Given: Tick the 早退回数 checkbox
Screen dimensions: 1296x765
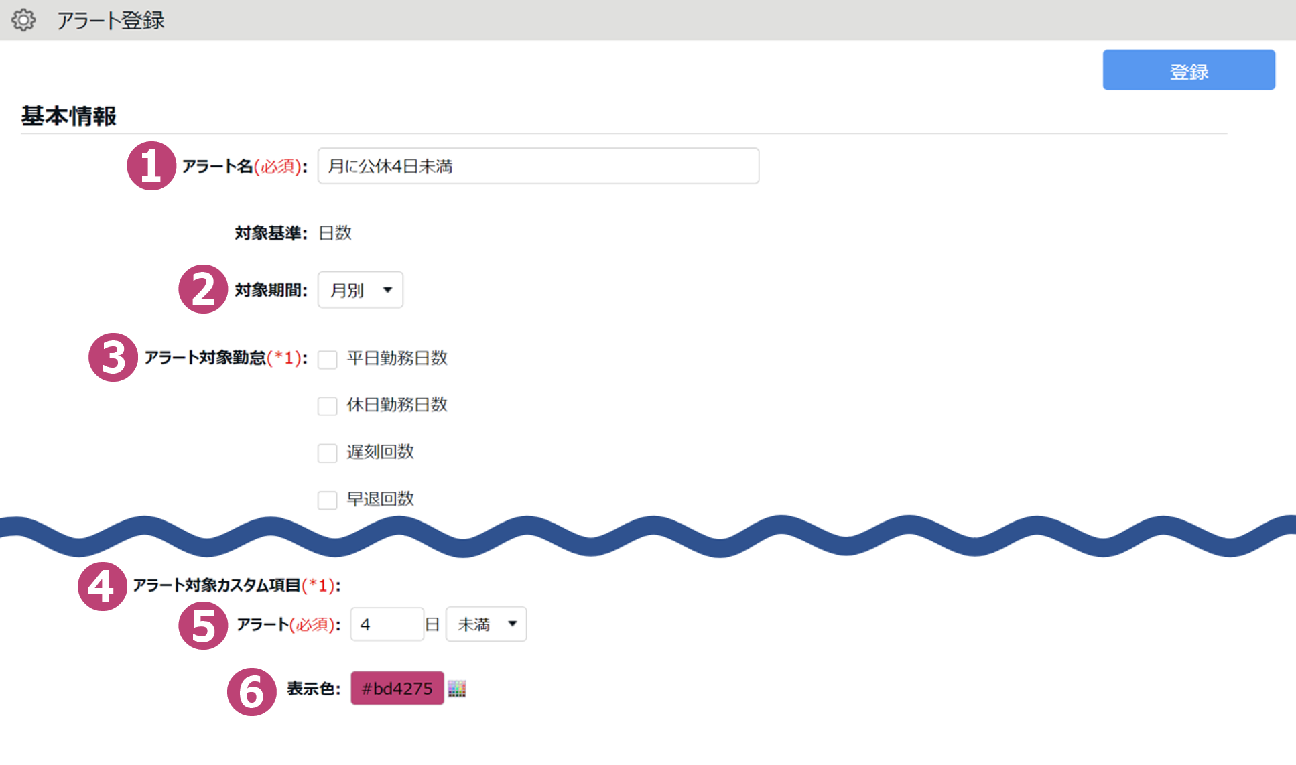Looking at the screenshot, I should click(327, 500).
